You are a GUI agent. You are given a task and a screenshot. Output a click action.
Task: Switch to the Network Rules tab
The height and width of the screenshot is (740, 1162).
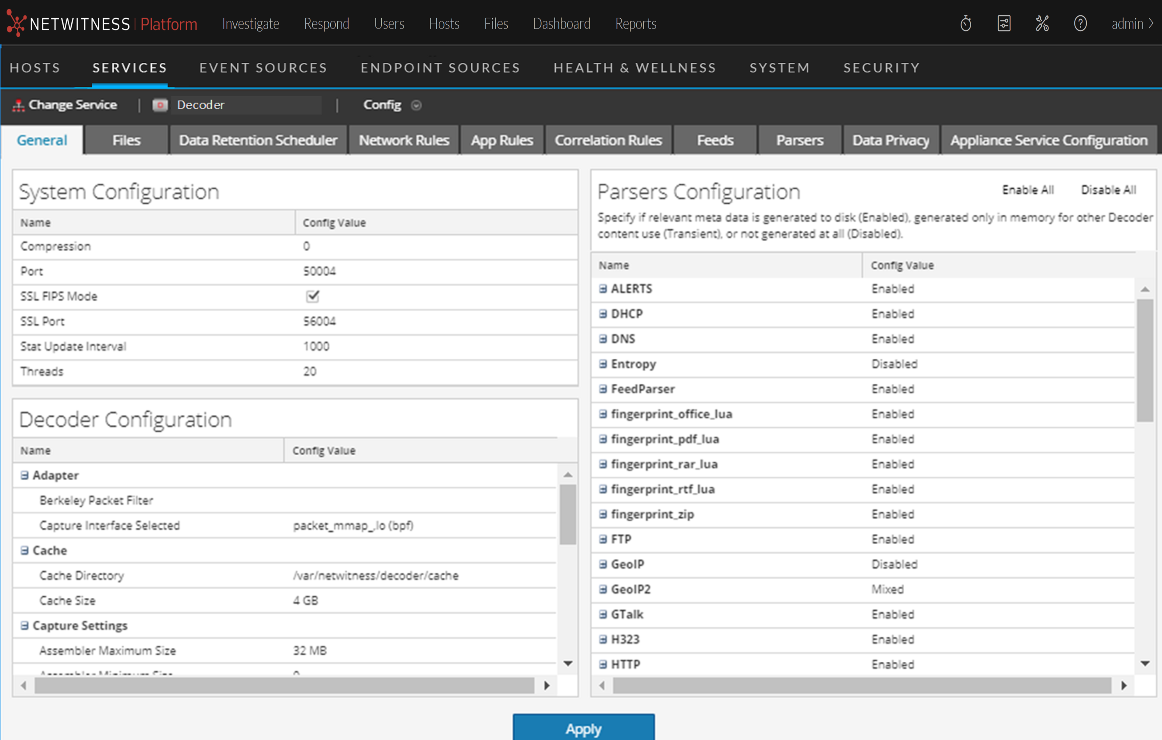click(404, 140)
